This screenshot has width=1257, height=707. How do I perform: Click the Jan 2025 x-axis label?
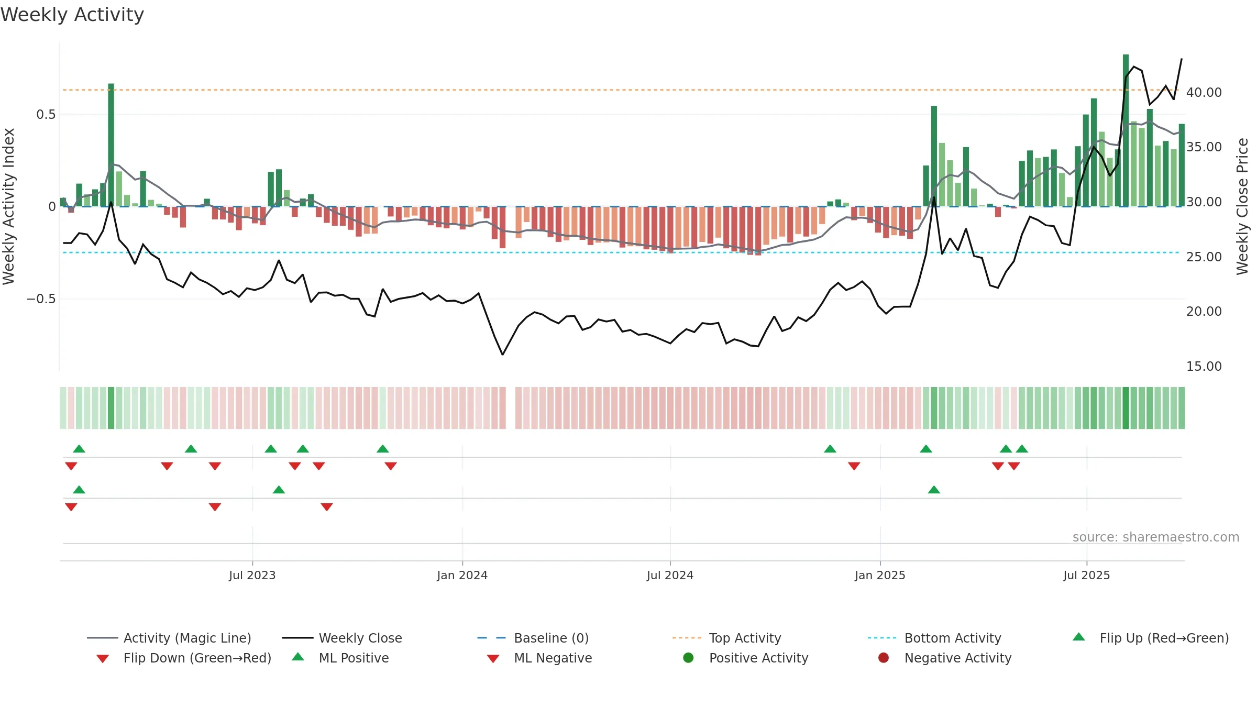click(880, 575)
